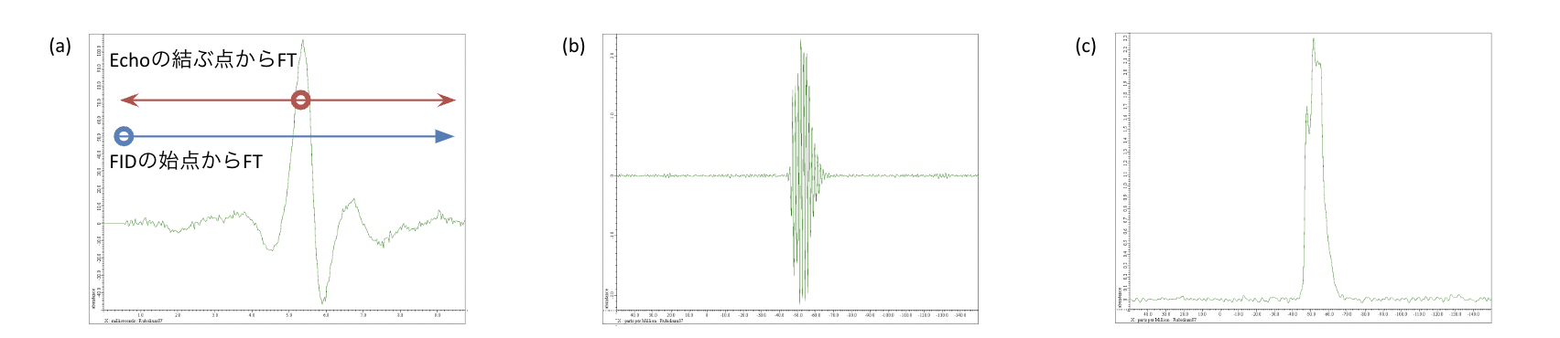Click the (a) panel label
Viewport: 1560px width, 338px height.
pyautogui.click(x=60, y=46)
